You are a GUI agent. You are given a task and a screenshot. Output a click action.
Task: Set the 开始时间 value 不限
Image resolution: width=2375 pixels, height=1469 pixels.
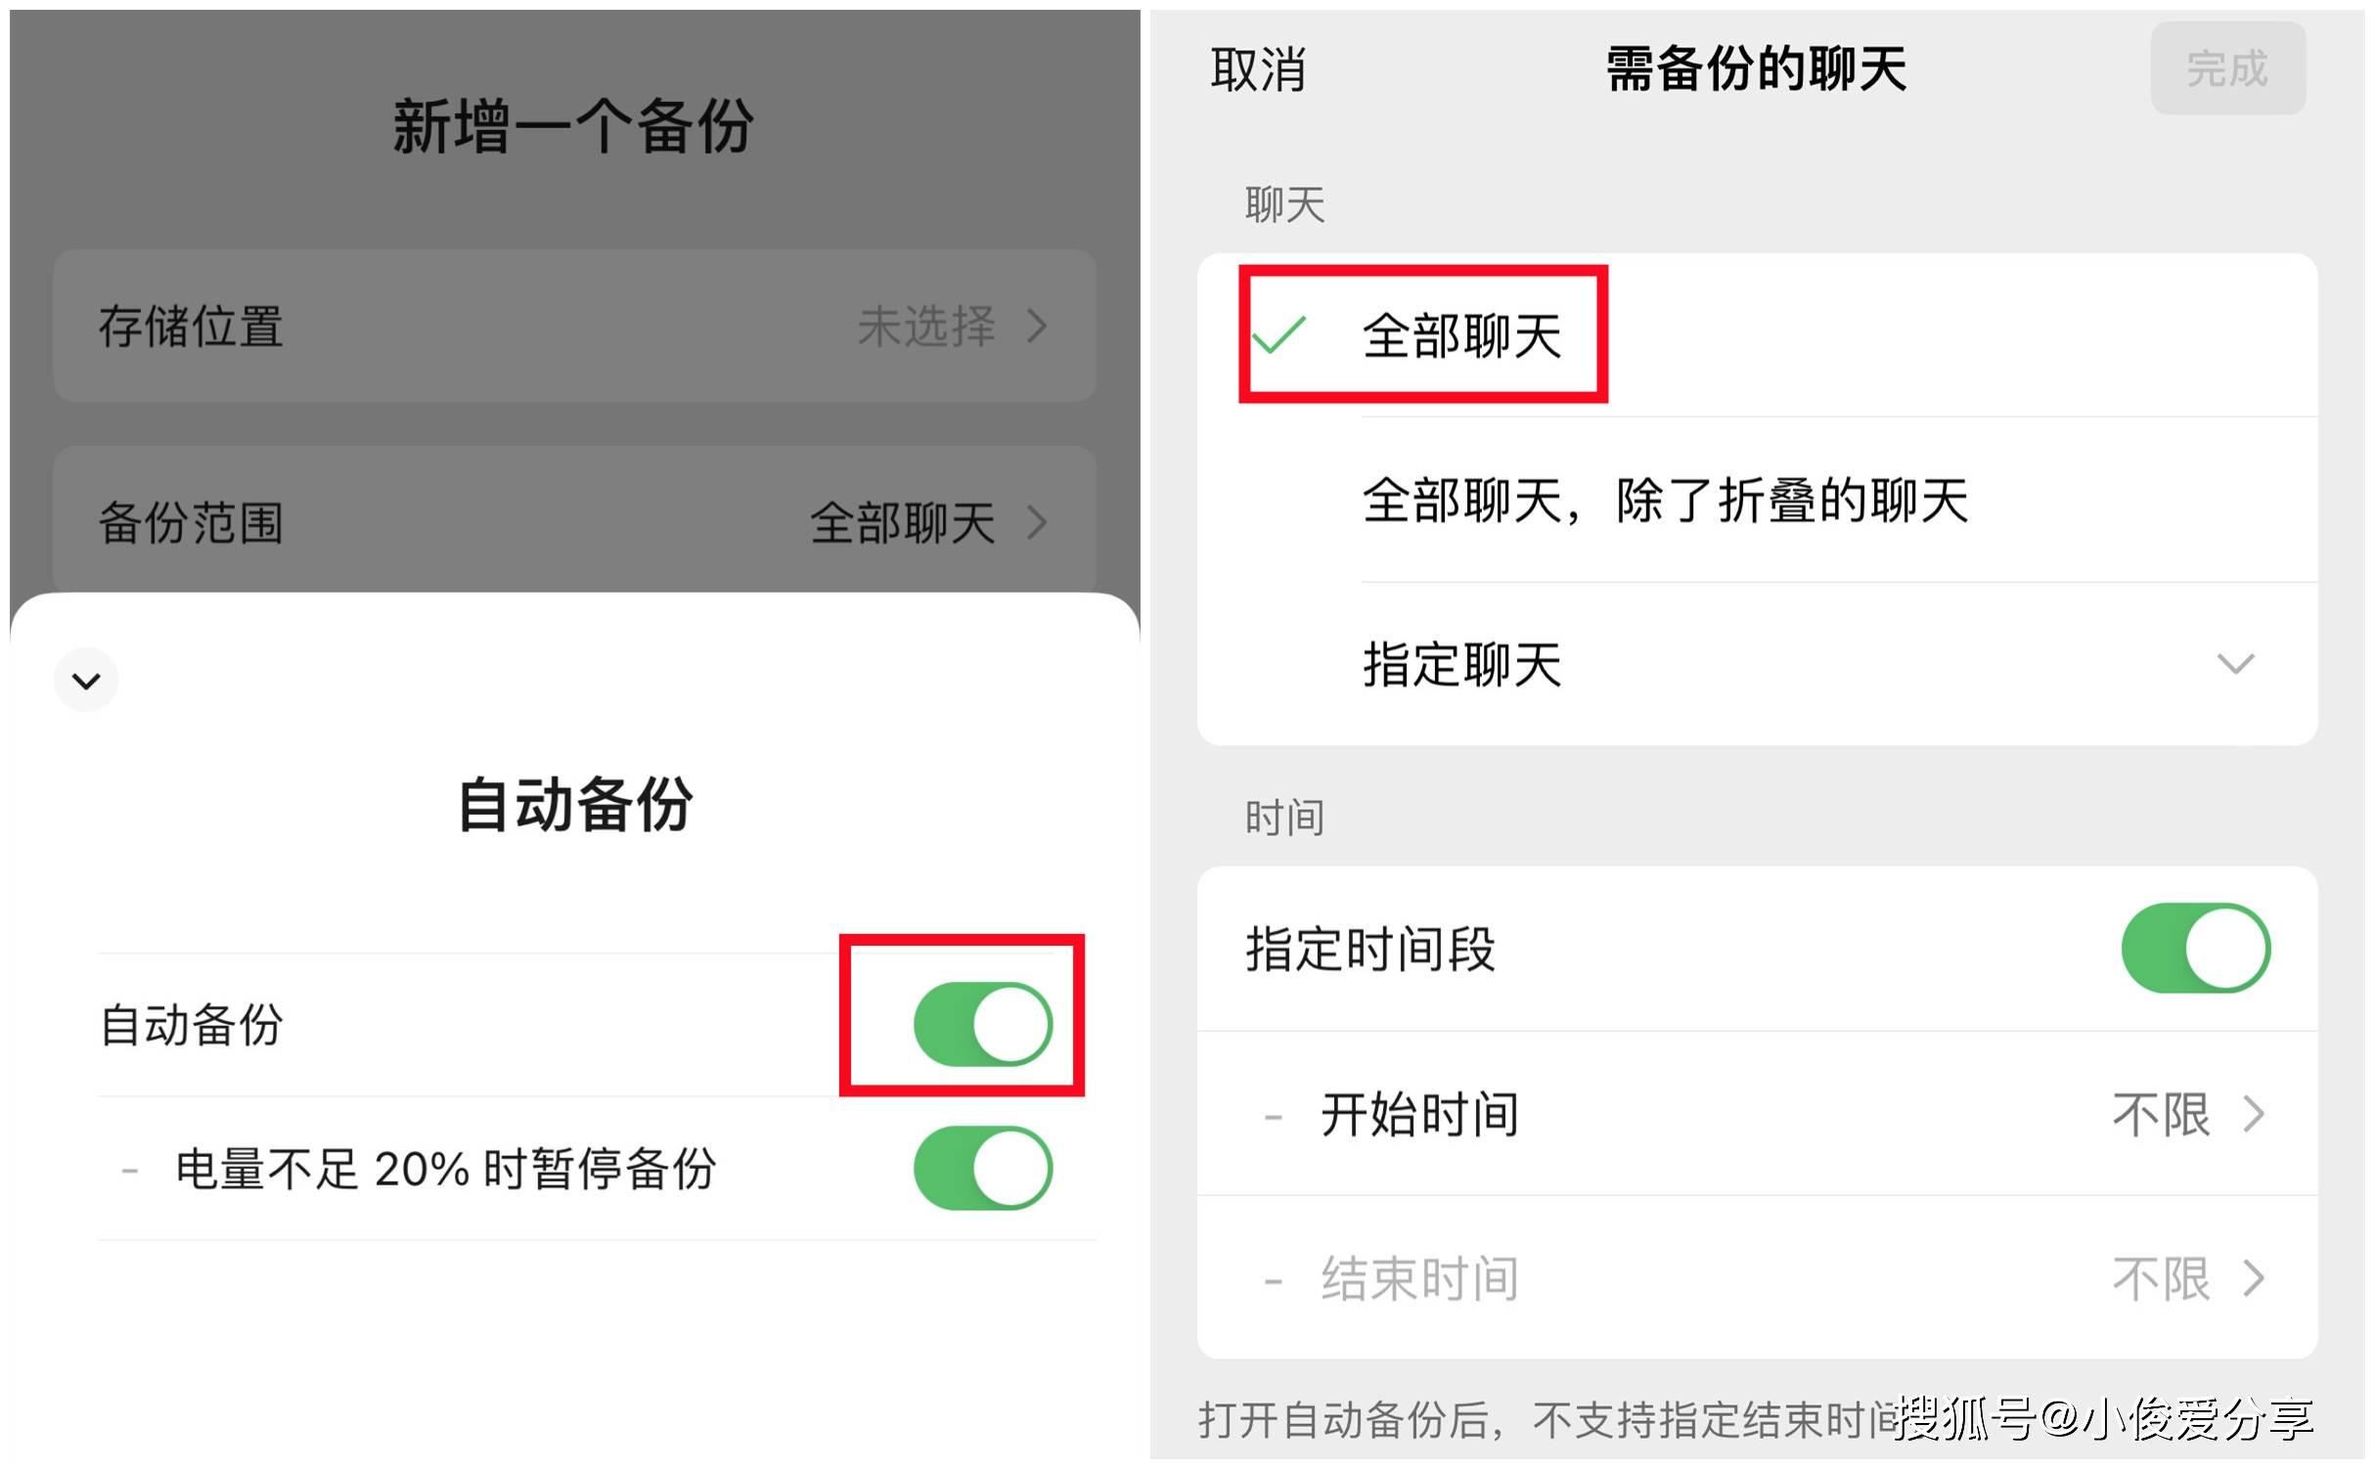tap(2161, 1113)
